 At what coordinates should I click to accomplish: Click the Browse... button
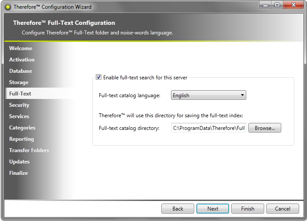point(265,128)
